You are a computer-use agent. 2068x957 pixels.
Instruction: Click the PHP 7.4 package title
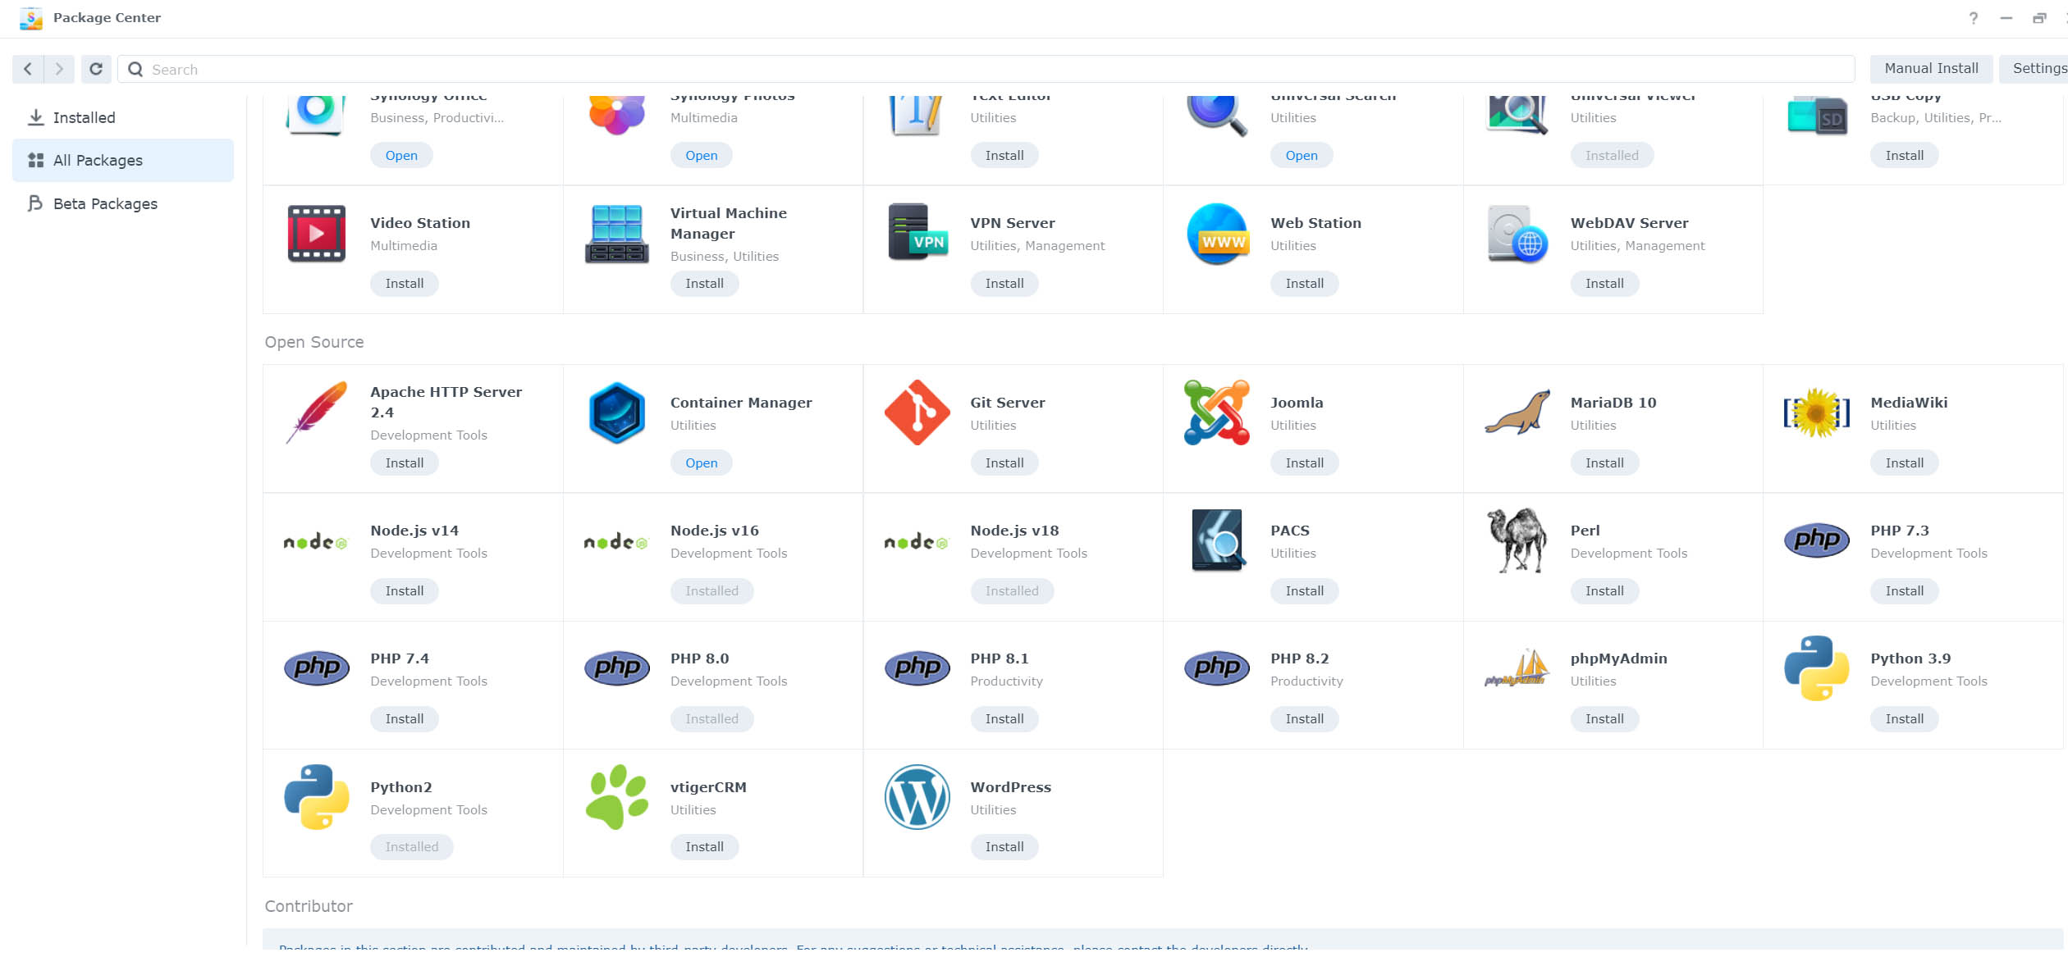(x=400, y=659)
